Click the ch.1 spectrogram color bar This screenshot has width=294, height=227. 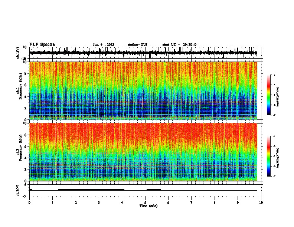(269, 95)
